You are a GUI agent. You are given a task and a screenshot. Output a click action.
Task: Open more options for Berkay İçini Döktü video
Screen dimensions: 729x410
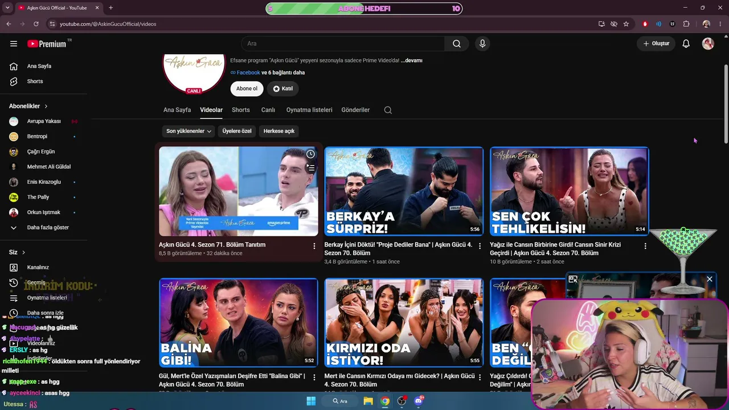tap(480, 246)
